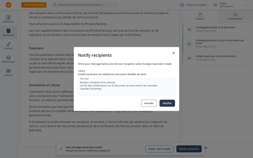Go to the Documents sidebar icon

tap(9, 33)
